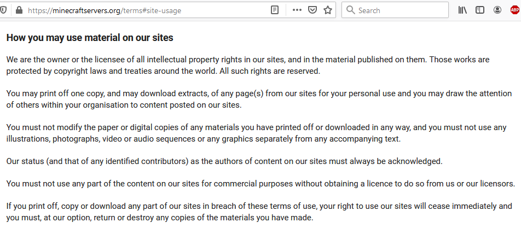Open the Firefox account menu

pos(497,10)
